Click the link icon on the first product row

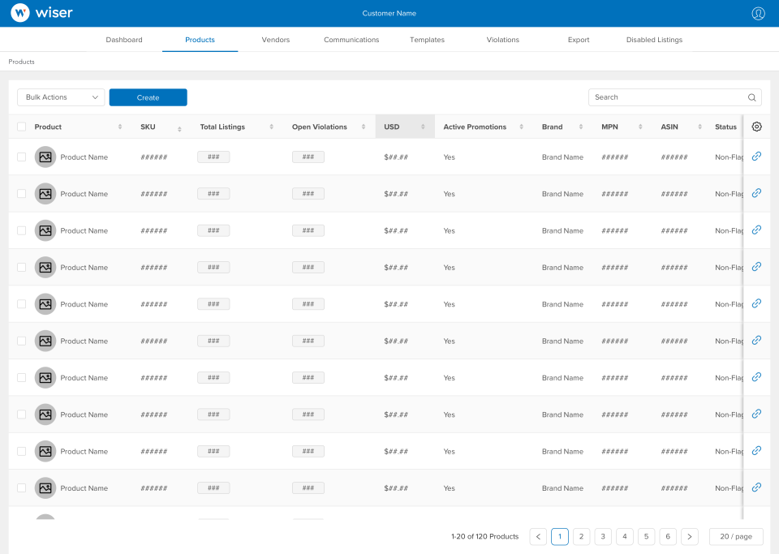tap(756, 157)
